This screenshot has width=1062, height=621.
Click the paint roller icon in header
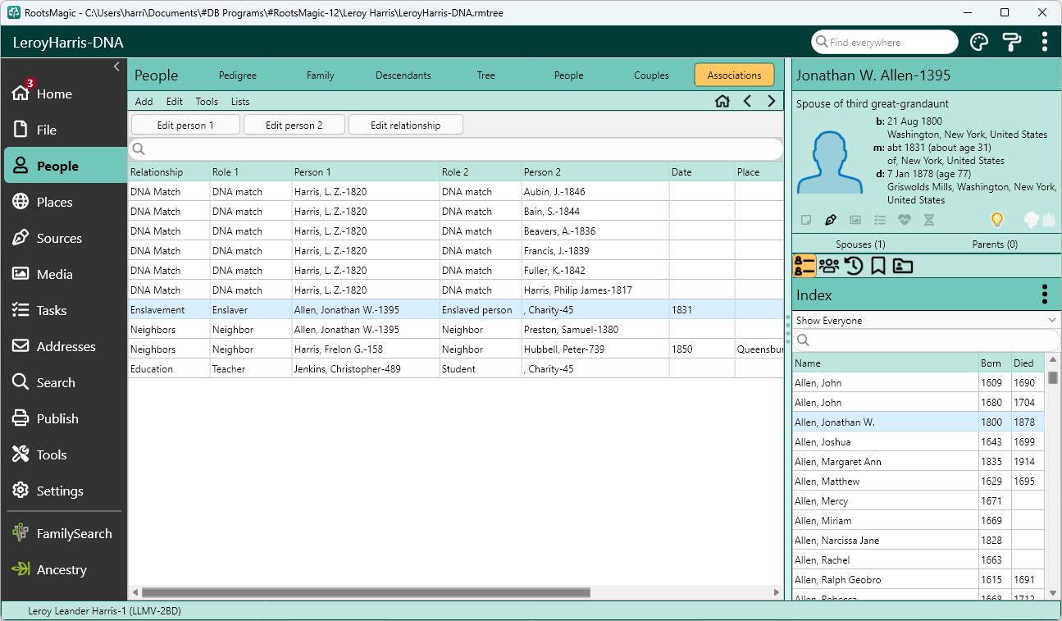coord(1012,43)
